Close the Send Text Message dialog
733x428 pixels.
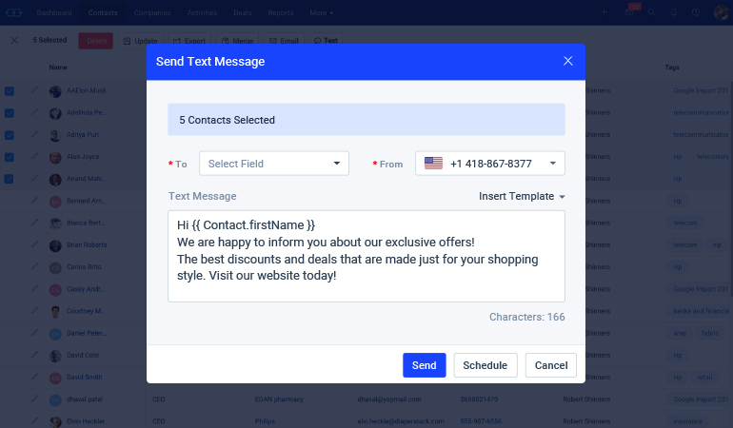click(568, 61)
